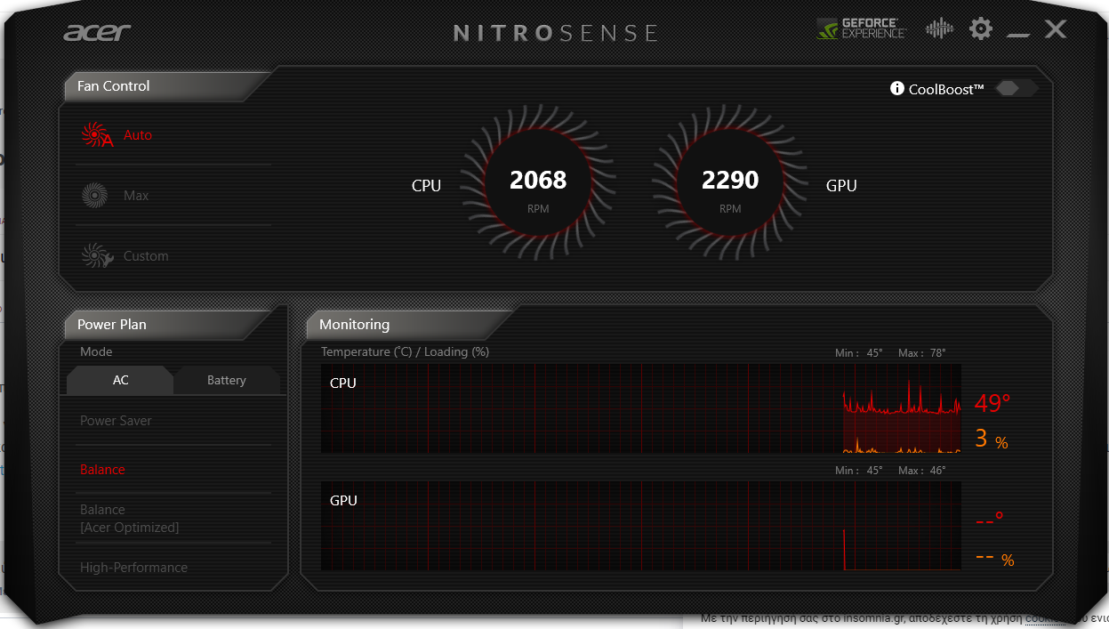Viewport: 1109px width, 629px height.
Task: Click the CPU temperature graph
Action: point(640,408)
